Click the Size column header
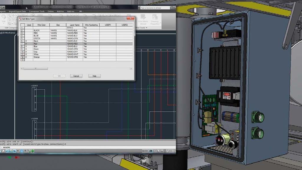 pyautogui.click(x=58, y=25)
